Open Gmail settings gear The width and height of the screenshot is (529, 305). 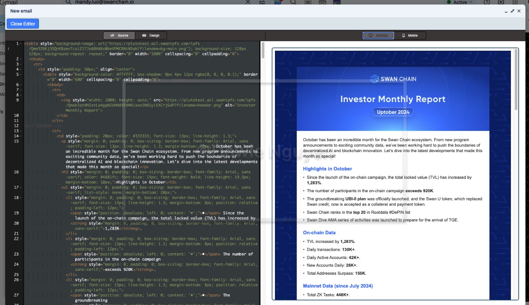click(501, 2)
